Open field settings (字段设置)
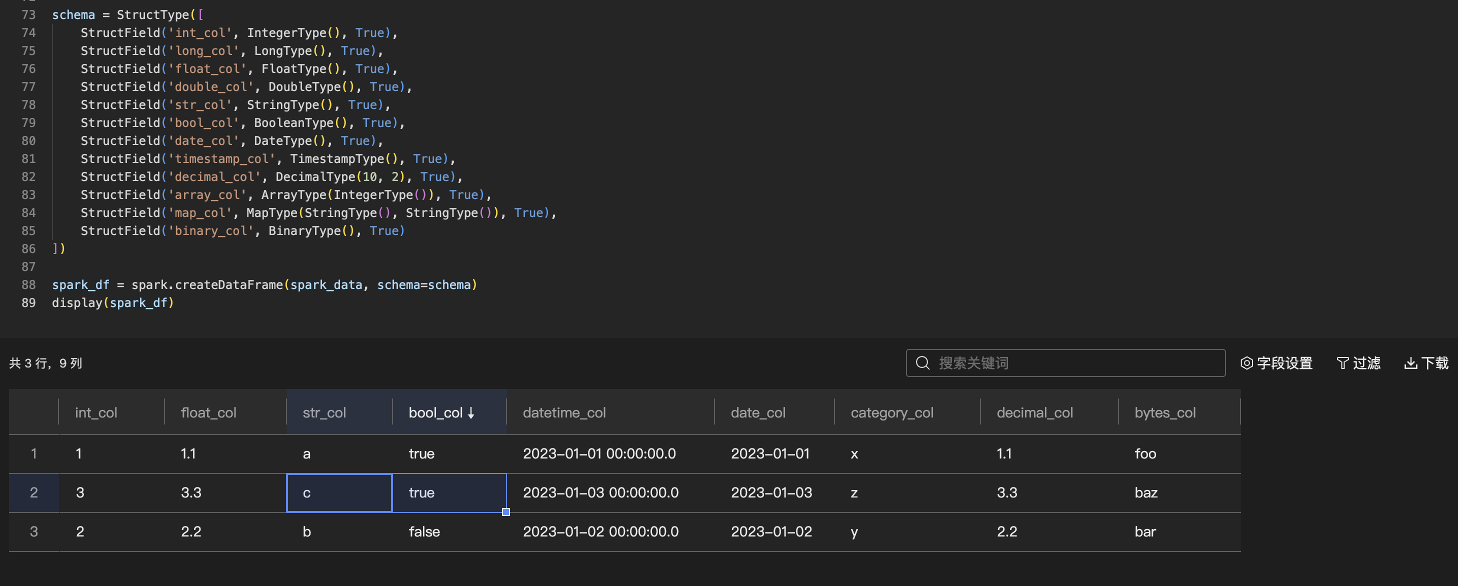 tap(1276, 363)
